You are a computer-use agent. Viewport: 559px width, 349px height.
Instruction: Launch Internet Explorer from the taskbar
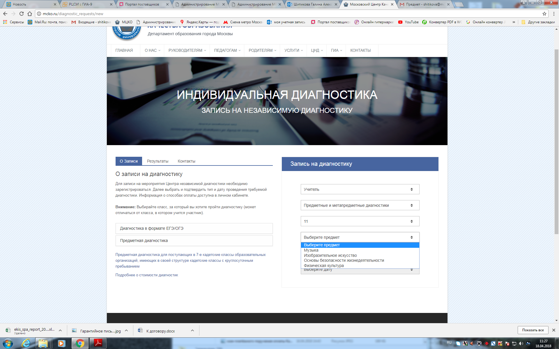pyautogui.click(x=26, y=343)
